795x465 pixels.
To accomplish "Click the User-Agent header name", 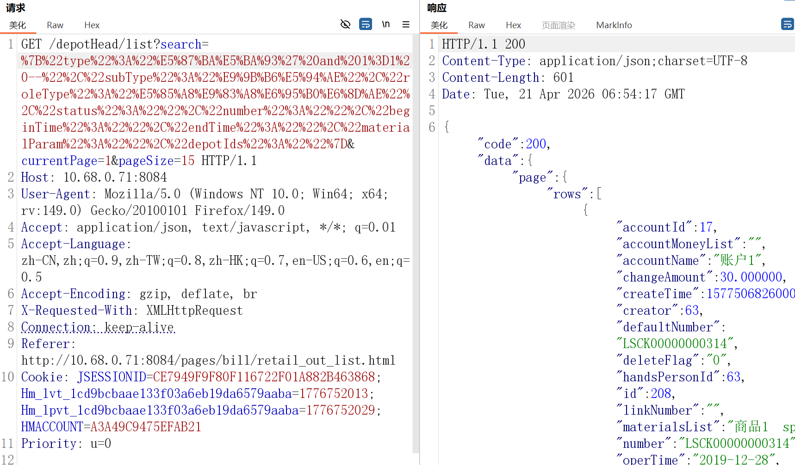I will pyautogui.click(x=56, y=194).
